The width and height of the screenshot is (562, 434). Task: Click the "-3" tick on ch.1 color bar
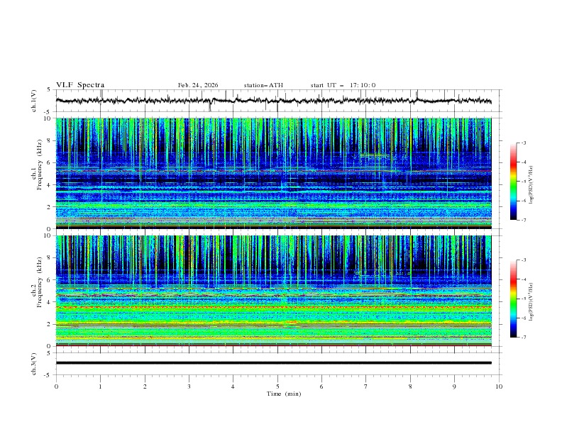point(524,143)
